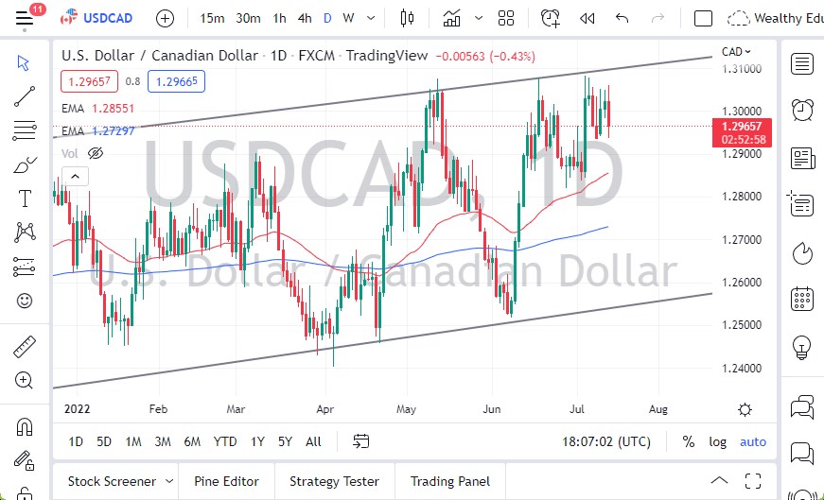Open timezone menu at 18:07:02 (UTC)
Viewport: 824px width, 500px height.
pos(605,441)
